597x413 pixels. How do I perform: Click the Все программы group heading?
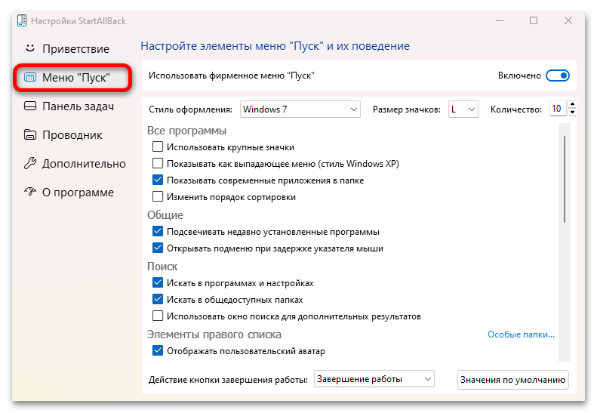coord(186,131)
